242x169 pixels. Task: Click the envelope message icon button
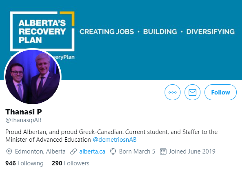point(192,92)
